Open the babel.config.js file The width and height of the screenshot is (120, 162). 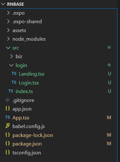[x=29, y=126]
